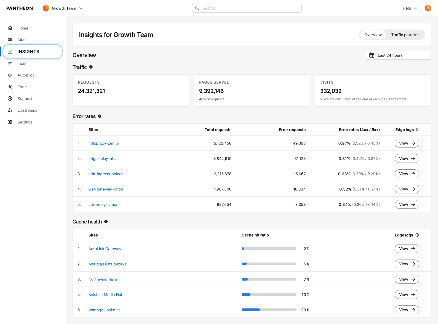This screenshot has height=324, width=438.
Task: Click the Cache health info icon
Action: coord(106,222)
